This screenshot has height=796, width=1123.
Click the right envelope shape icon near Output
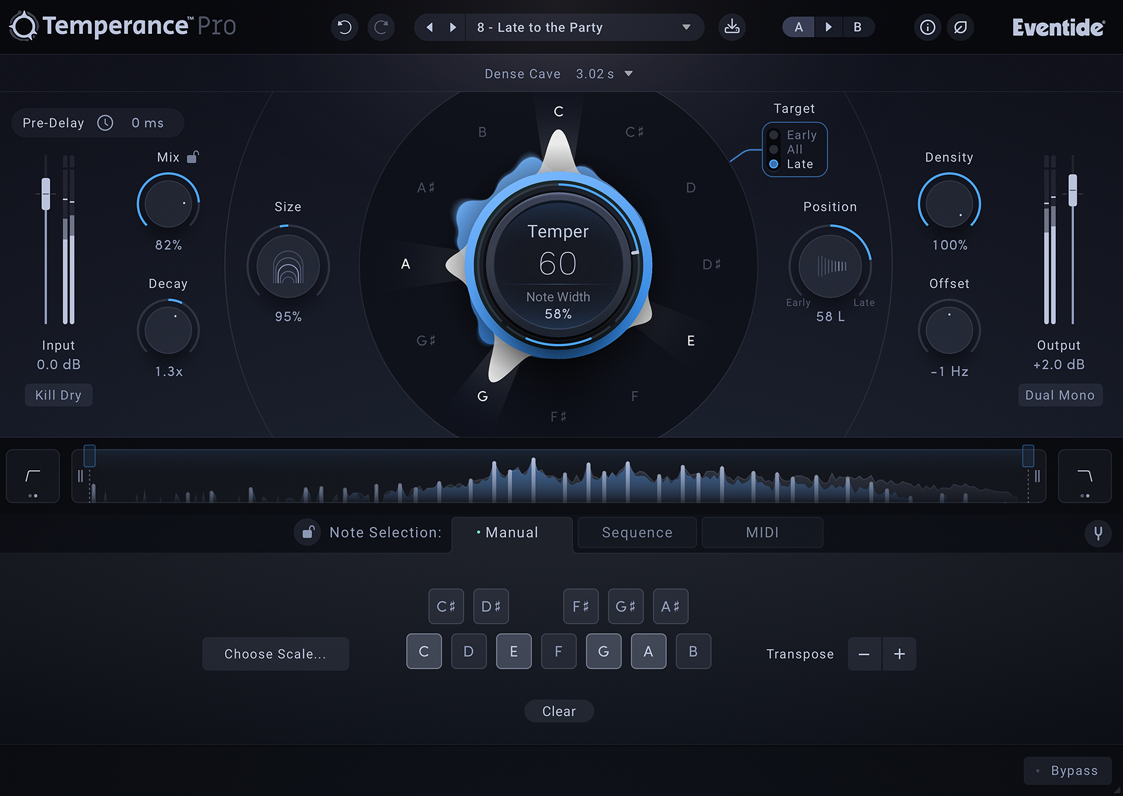[x=1084, y=475]
